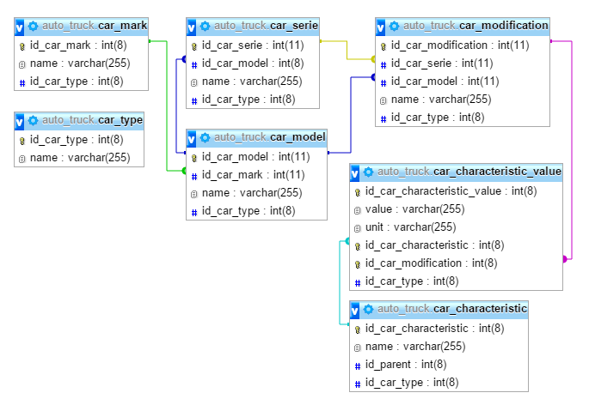Select the auto_truck.car_type table title

[x=92, y=120]
